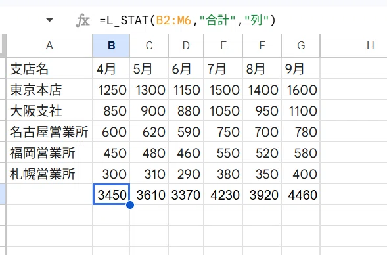Click the 5月 header cell
387x255 pixels.
[149, 68]
